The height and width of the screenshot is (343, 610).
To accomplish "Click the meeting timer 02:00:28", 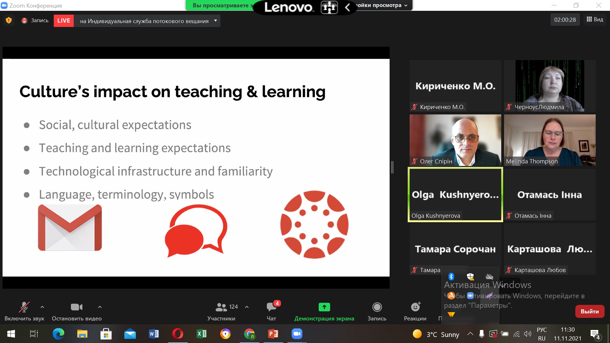I will coord(565,20).
